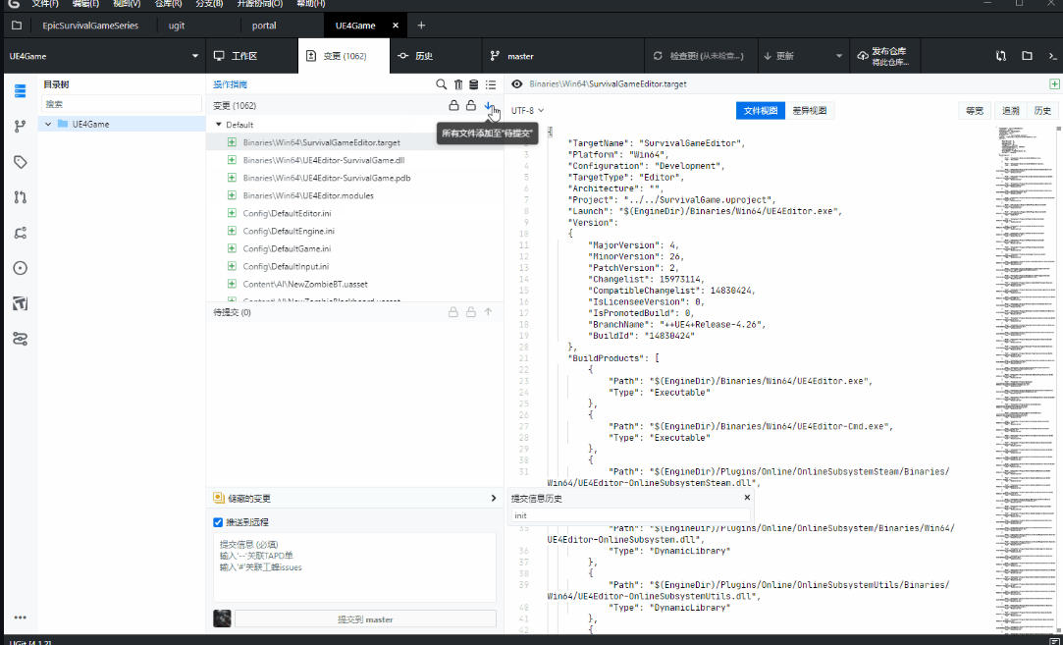Switch to the 工作区 workspace tab

point(236,56)
